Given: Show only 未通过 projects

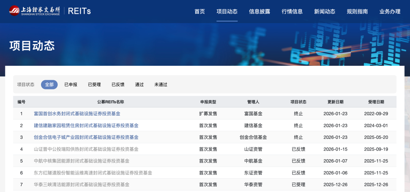Looking at the screenshot, I should click(161, 84).
